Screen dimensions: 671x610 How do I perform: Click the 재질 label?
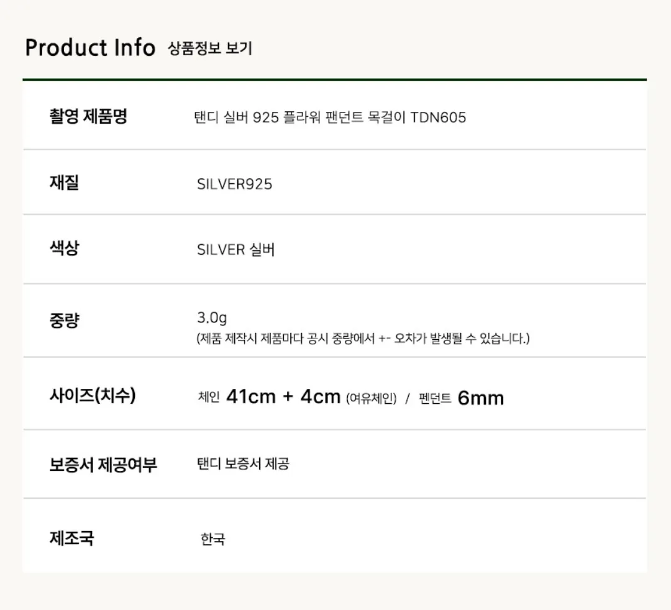64,183
